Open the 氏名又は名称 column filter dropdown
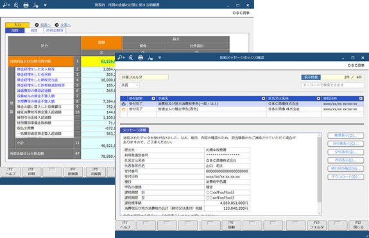The image size is (369, 238). [318, 99]
